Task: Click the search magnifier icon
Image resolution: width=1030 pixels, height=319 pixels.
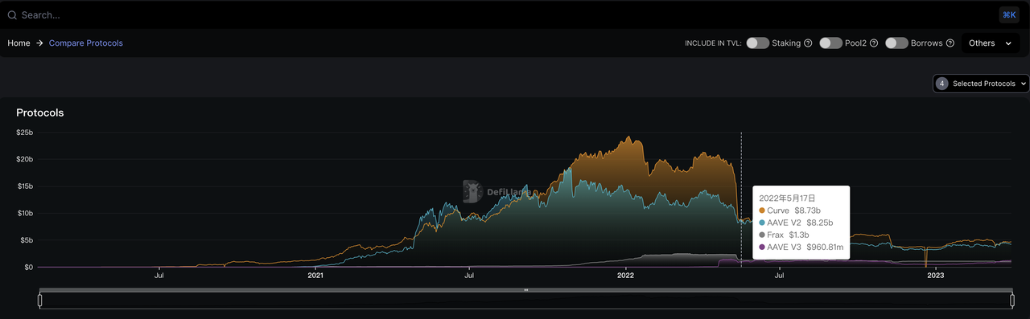Action: click(12, 15)
